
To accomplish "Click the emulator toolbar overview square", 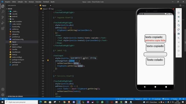I will (179, 51).
